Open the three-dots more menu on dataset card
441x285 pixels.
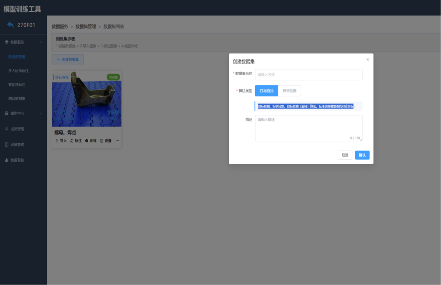pos(117,141)
